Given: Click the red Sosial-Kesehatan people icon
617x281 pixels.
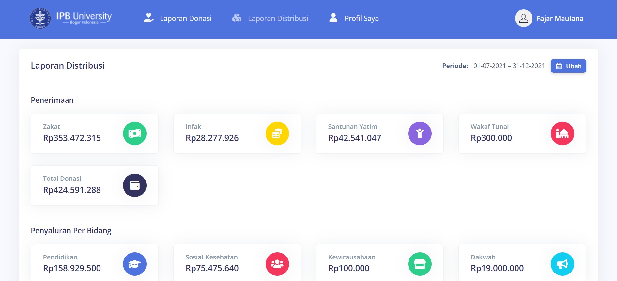Looking at the screenshot, I should [277, 264].
